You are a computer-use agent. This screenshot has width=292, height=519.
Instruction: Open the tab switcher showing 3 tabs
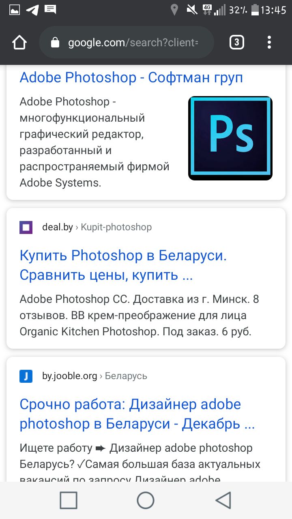point(237,42)
